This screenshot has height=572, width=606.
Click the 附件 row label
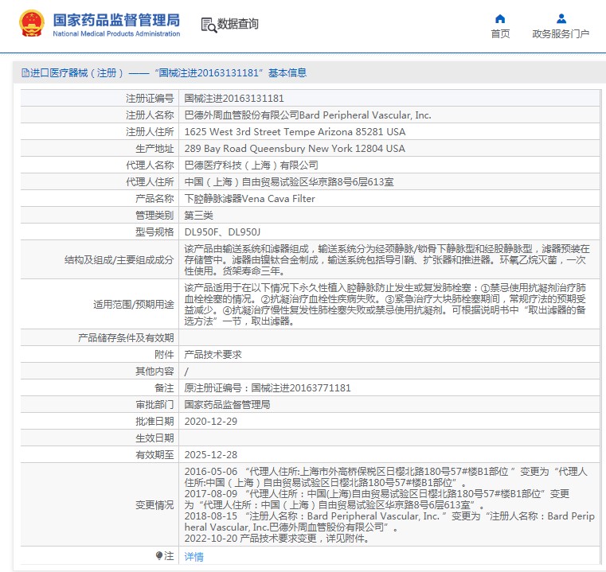coord(164,354)
